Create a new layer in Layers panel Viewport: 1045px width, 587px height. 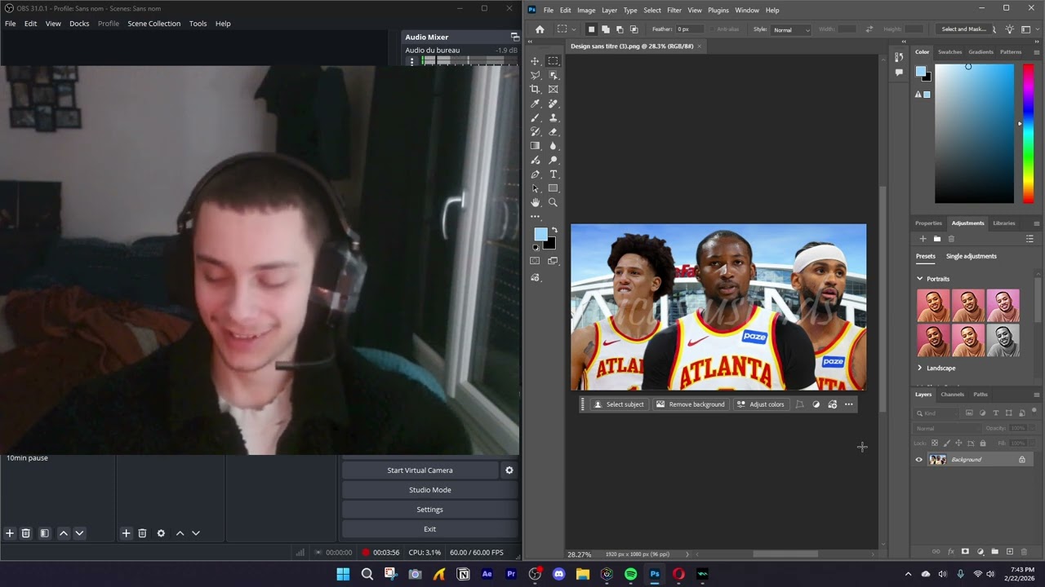(1010, 552)
